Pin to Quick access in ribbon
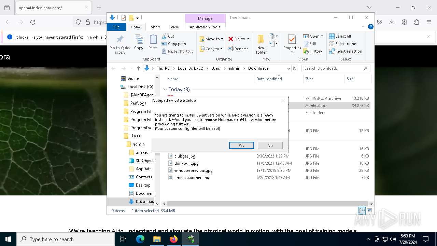The width and height of the screenshot is (437, 246). point(120,44)
